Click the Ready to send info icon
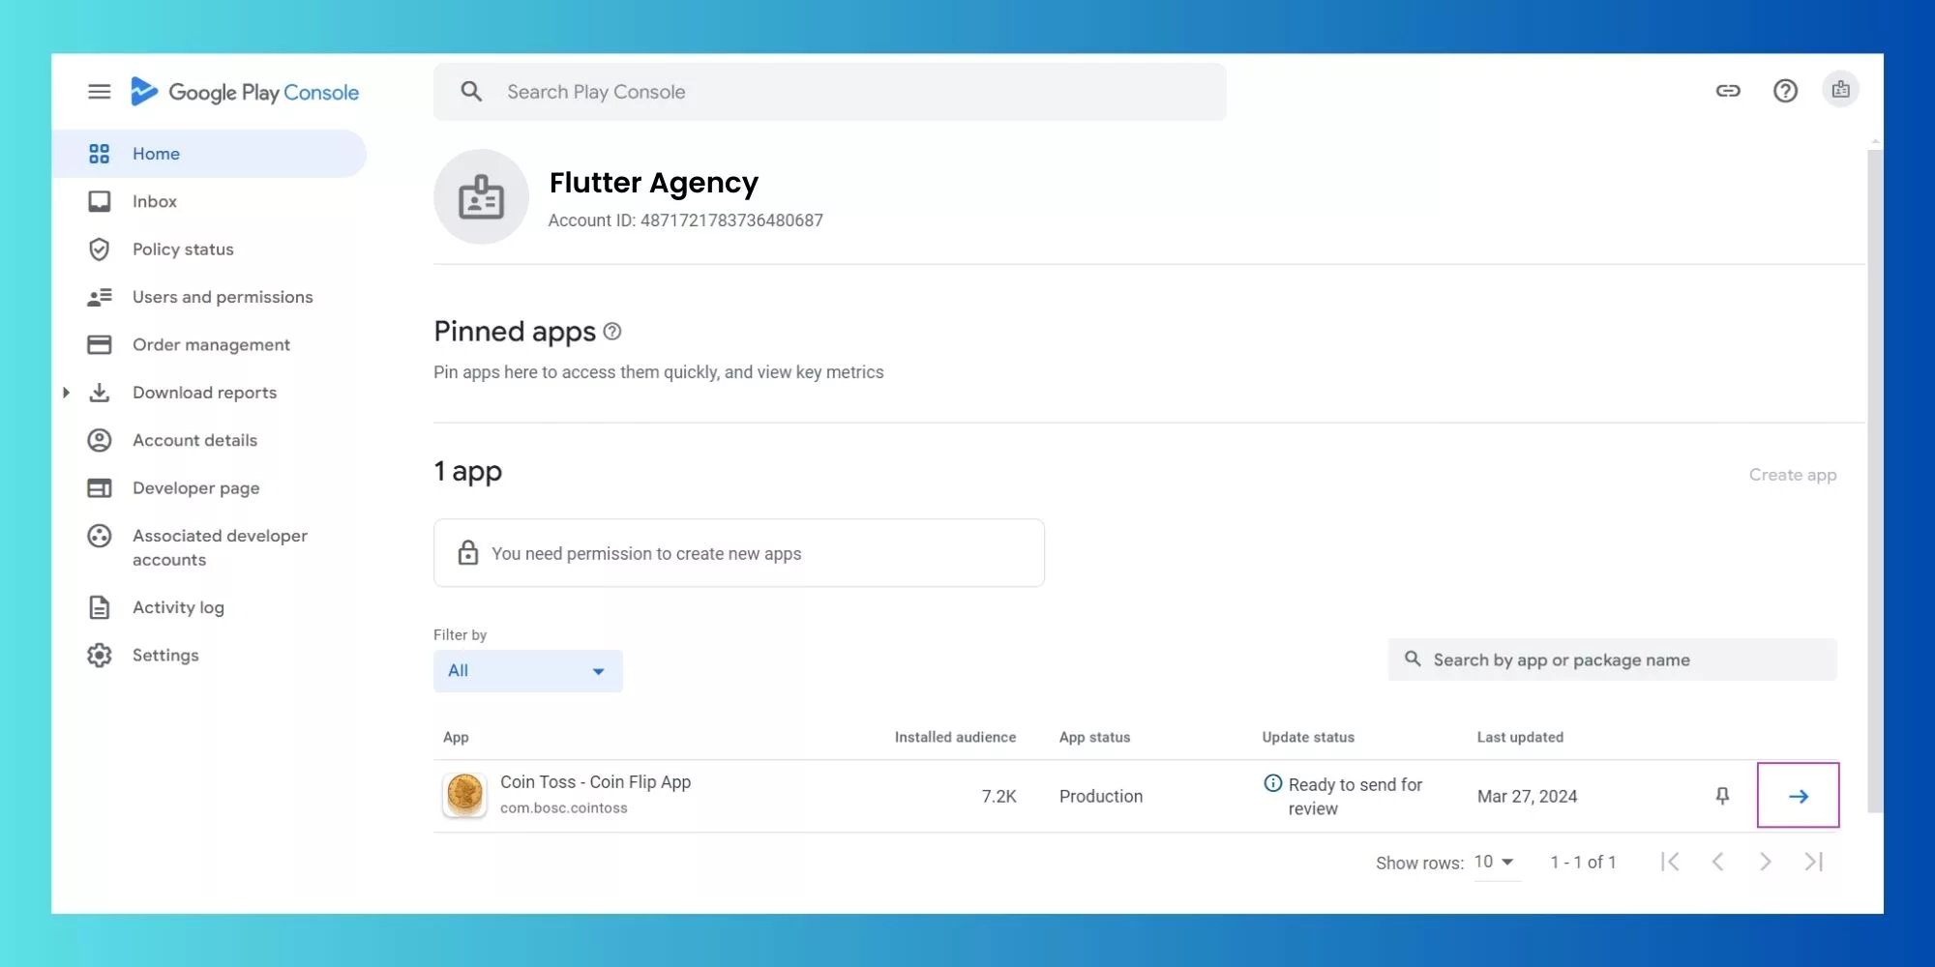 pyautogui.click(x=1273, y=783)
